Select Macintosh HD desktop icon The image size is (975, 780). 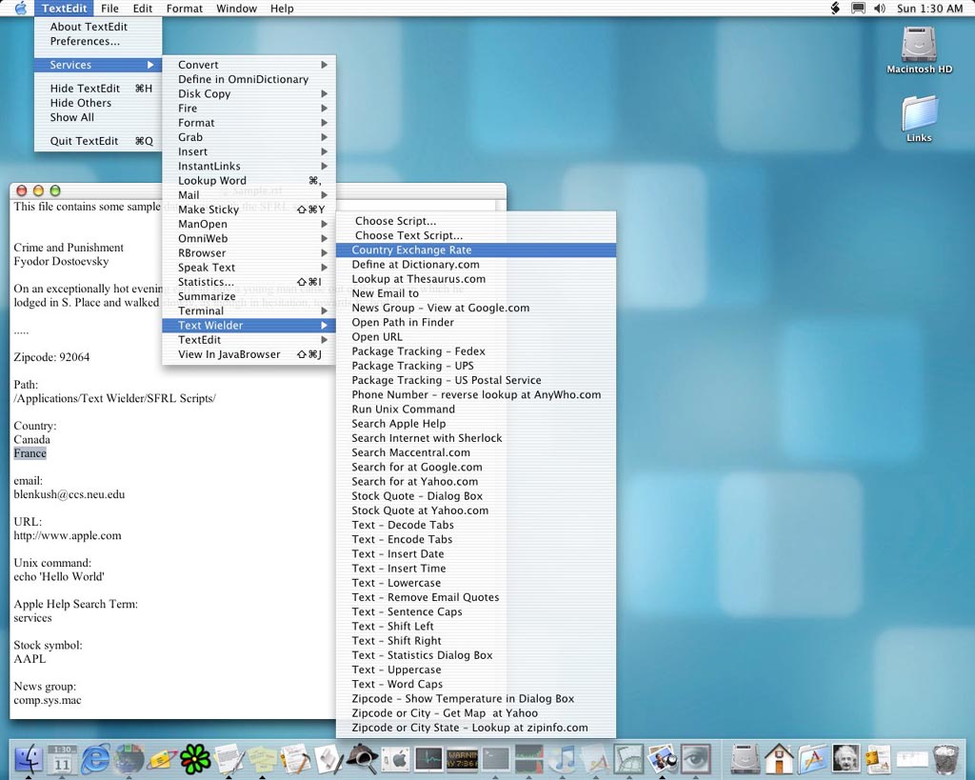point(919,50)
